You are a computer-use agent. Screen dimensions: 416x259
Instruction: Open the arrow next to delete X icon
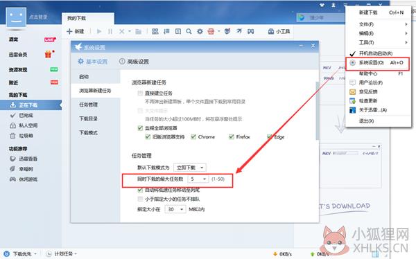130,32
